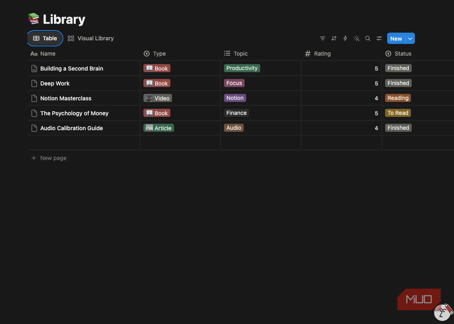Click the Audio topic tag
The image size is (454, 324).
click(x=234, y=128)
